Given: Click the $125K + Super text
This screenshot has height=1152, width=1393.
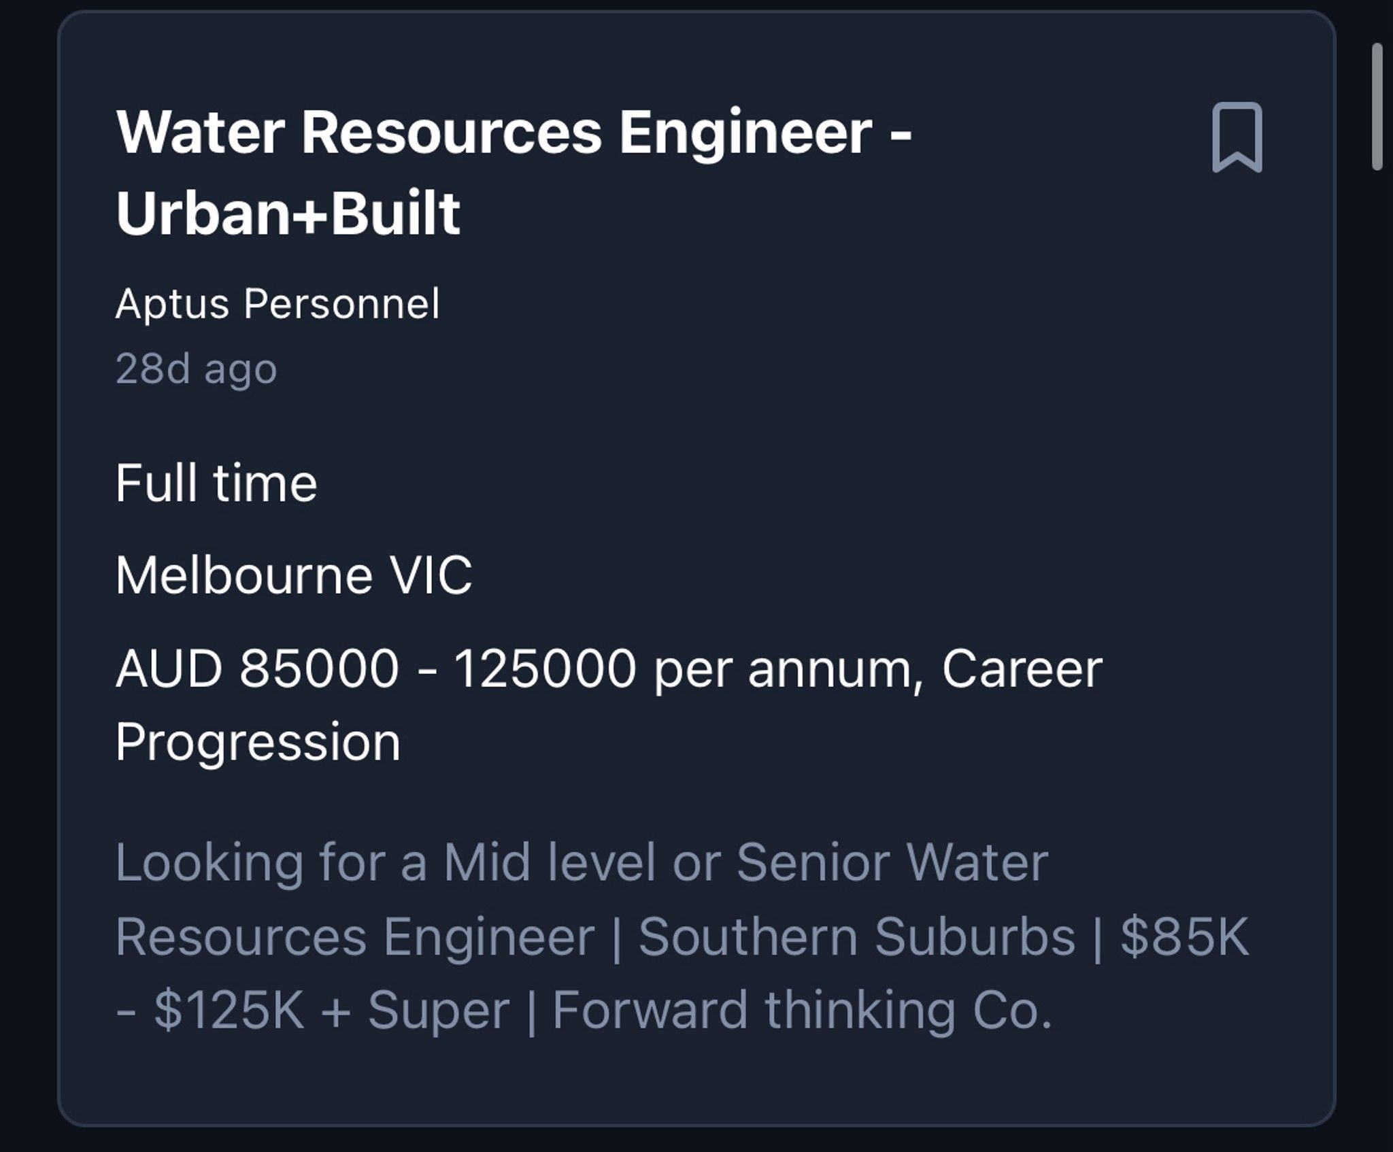Looking at the screenshot, I should click(x=332, y=1010).
